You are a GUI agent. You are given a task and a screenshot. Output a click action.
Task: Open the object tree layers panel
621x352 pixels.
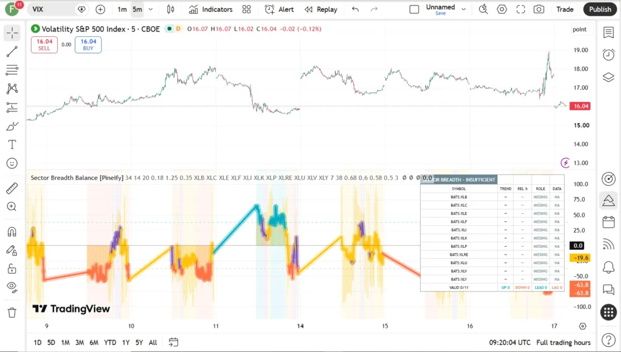pos(609,77)
